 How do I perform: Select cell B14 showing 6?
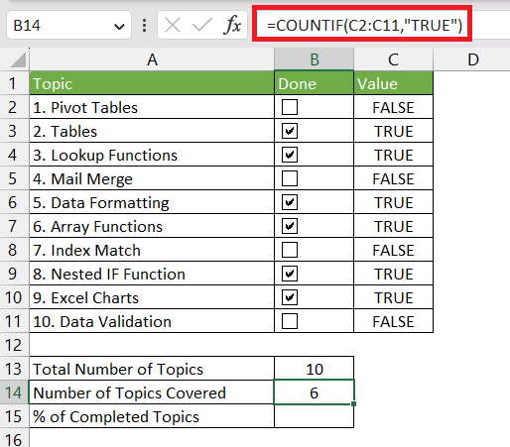tap(314, 392)
